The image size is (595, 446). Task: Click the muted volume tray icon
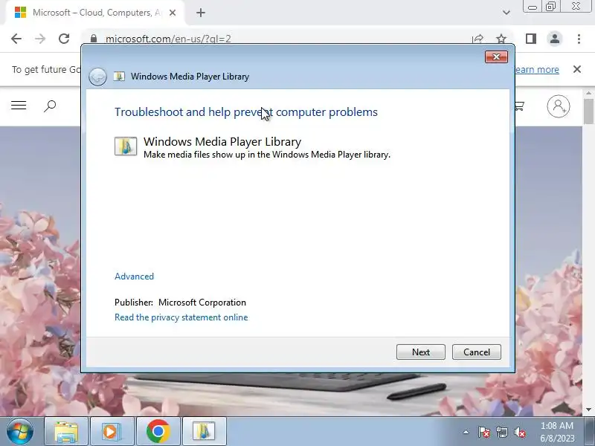point(519,432)
